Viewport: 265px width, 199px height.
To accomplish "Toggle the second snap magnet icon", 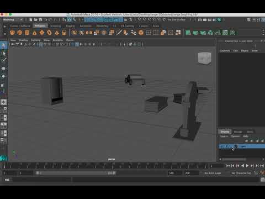I will click(145, 19).
